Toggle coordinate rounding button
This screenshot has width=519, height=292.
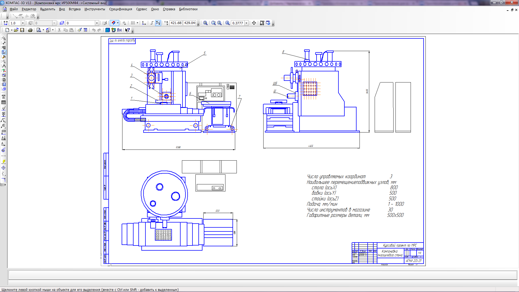(158, 23)
